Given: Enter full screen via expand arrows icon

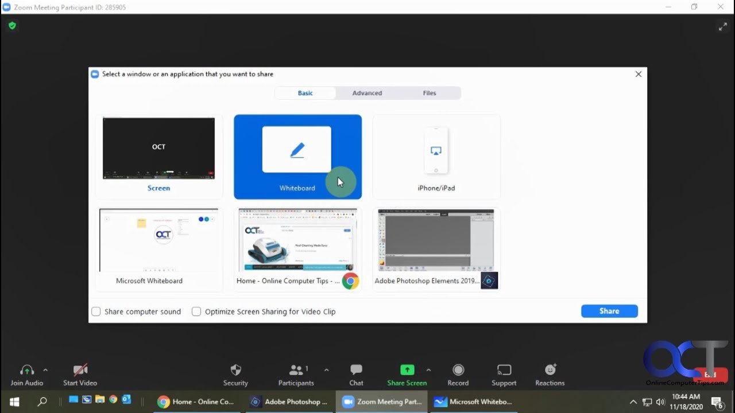Looking at the screenshot, I should (723, 27).
